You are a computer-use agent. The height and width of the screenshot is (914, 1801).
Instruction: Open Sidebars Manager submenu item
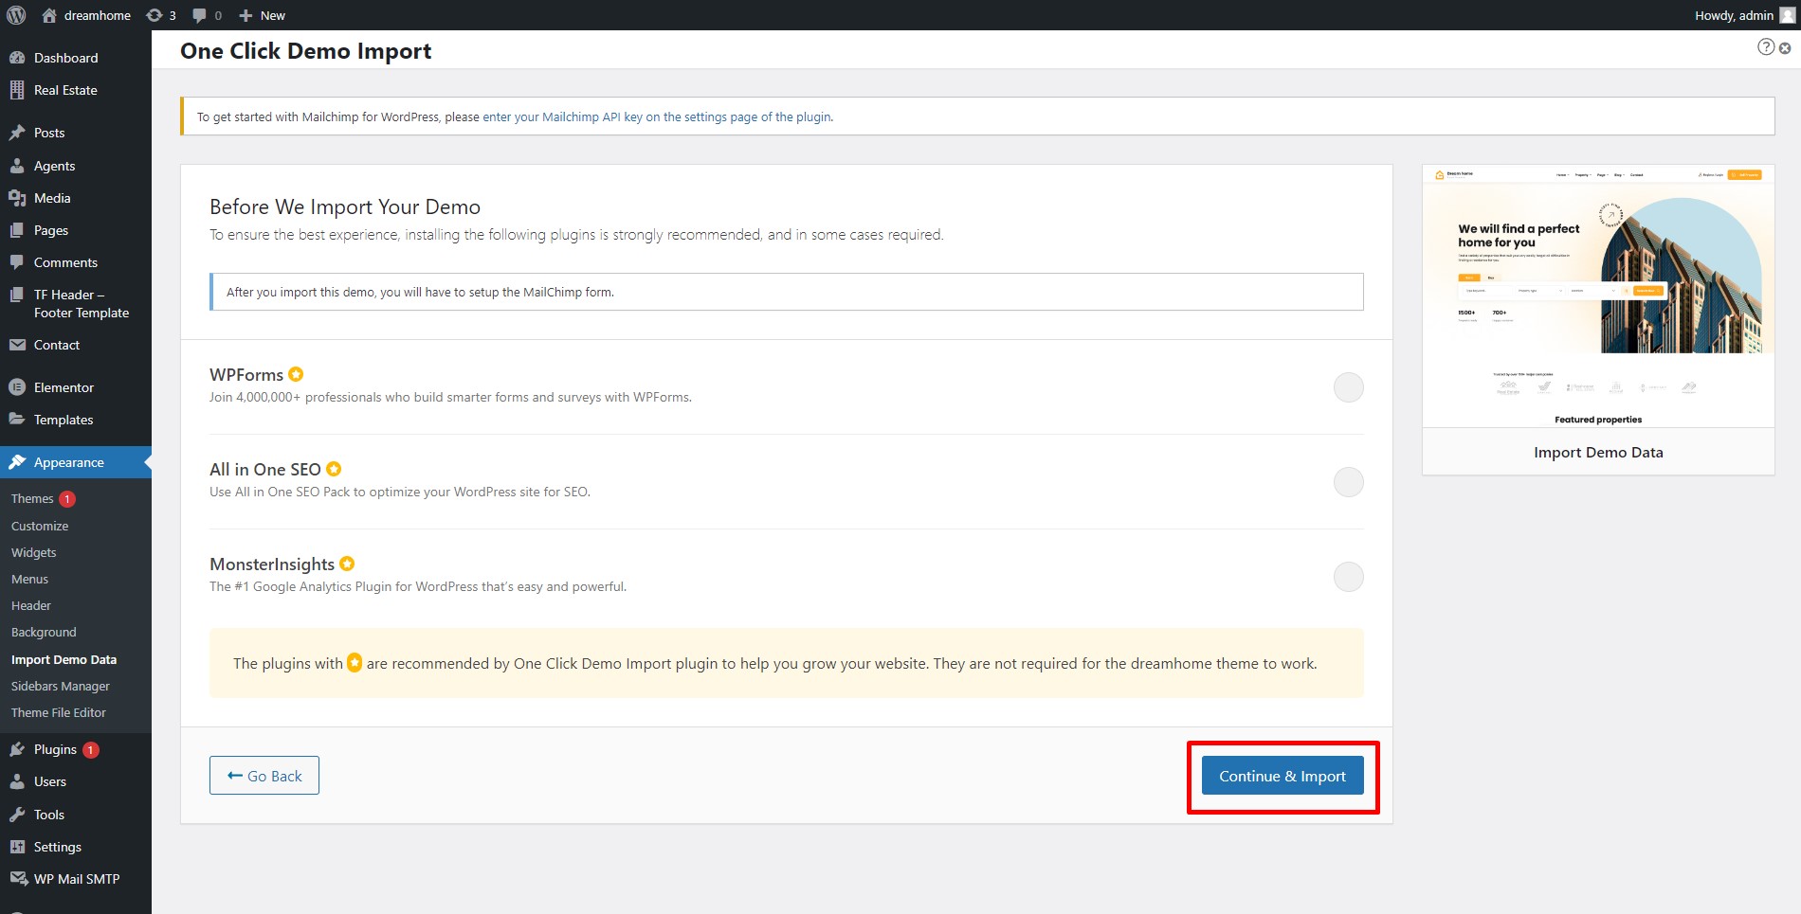[61, 686]
